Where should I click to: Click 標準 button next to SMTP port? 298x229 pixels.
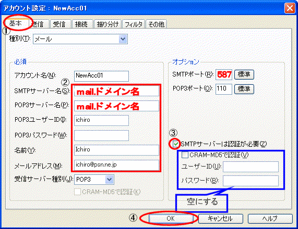coord(244,74)
